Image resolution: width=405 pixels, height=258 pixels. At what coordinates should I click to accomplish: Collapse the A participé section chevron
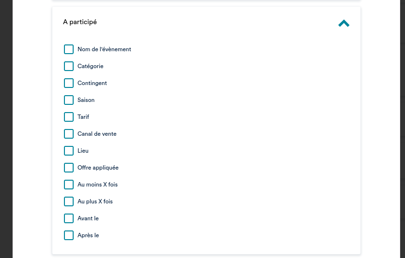coord(343,23)
